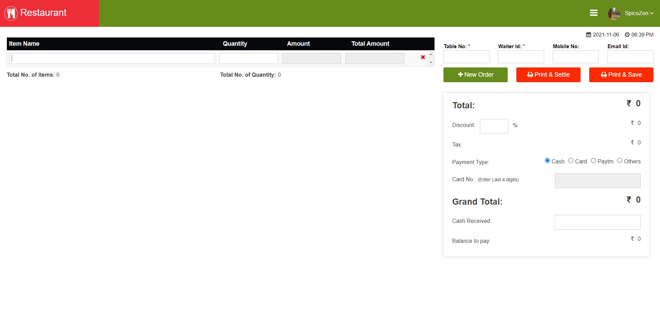Click the Restaurant fork and knife logo

tap(11, 13)
